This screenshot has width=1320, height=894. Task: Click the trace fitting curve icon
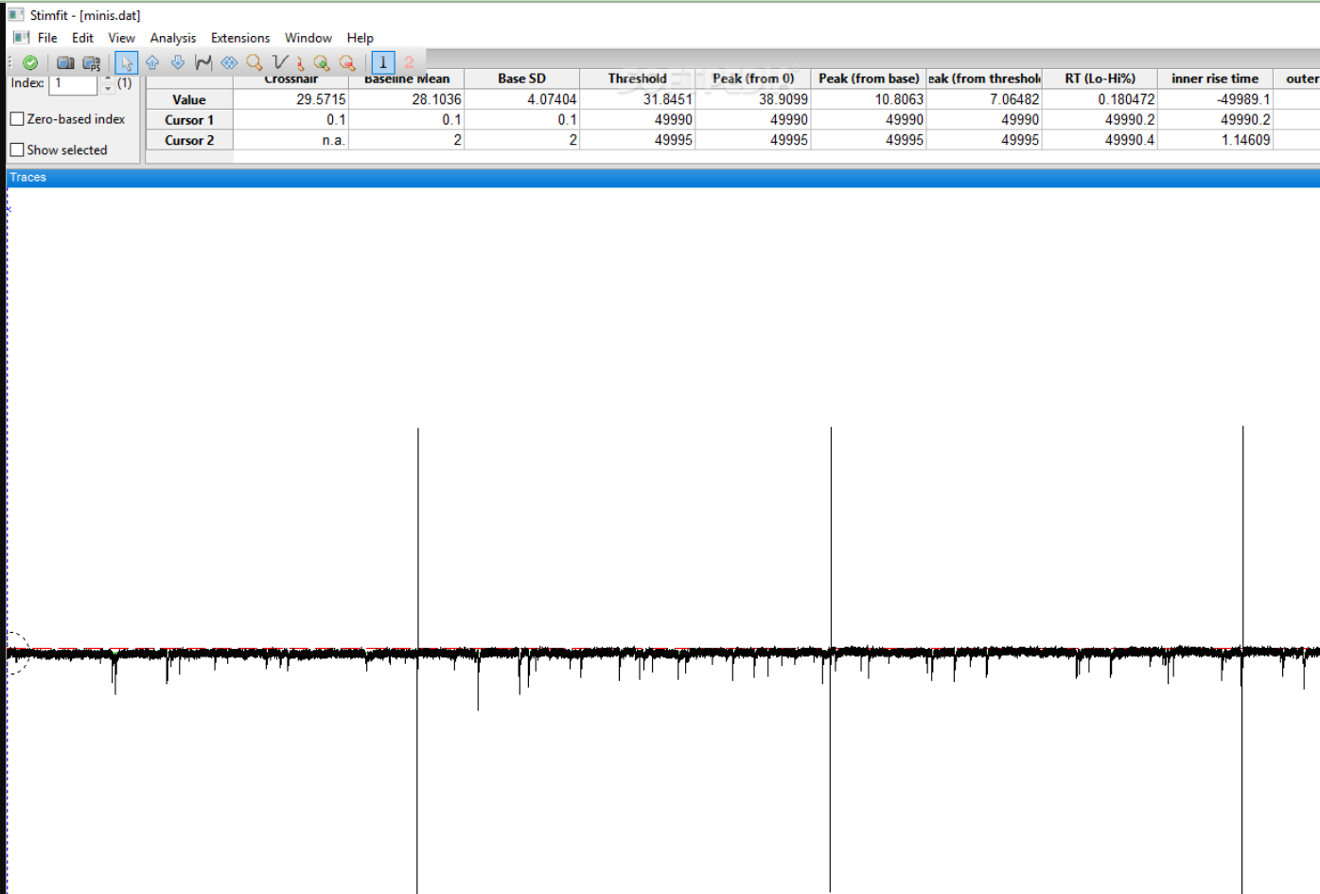pos(202,62)
